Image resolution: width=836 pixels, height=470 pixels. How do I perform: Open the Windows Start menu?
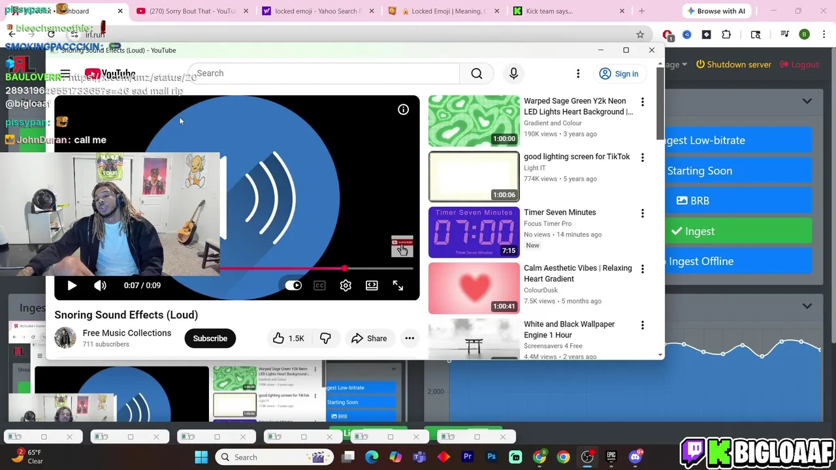201,457
